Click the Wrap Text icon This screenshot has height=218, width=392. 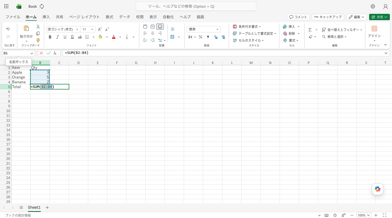(x=173, y=29)
